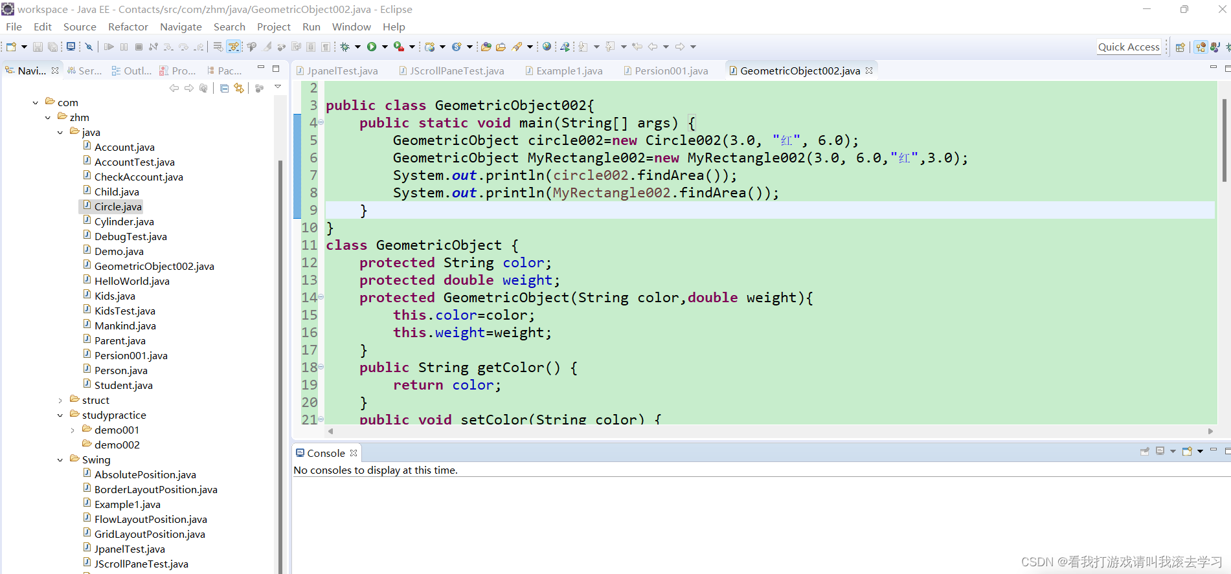Close the Console view tab
This screenshot has height=574, width=1231.
pyautogui.click(x=354, y=453)
